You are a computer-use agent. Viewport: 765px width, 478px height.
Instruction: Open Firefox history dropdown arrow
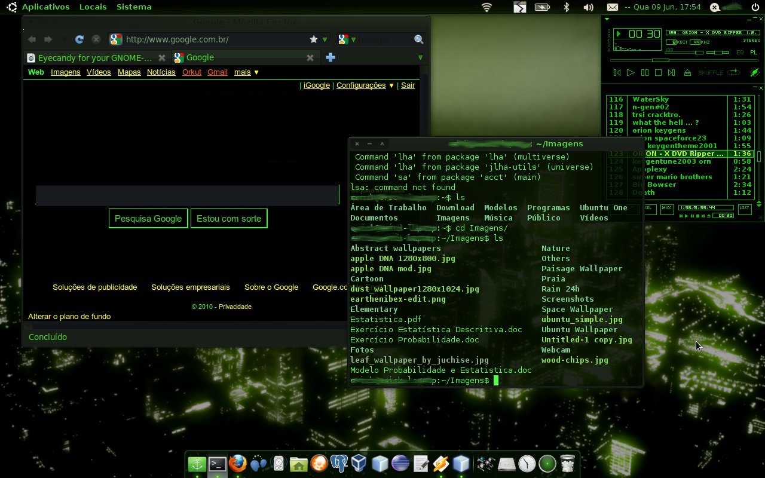click(x=63, y=40)
